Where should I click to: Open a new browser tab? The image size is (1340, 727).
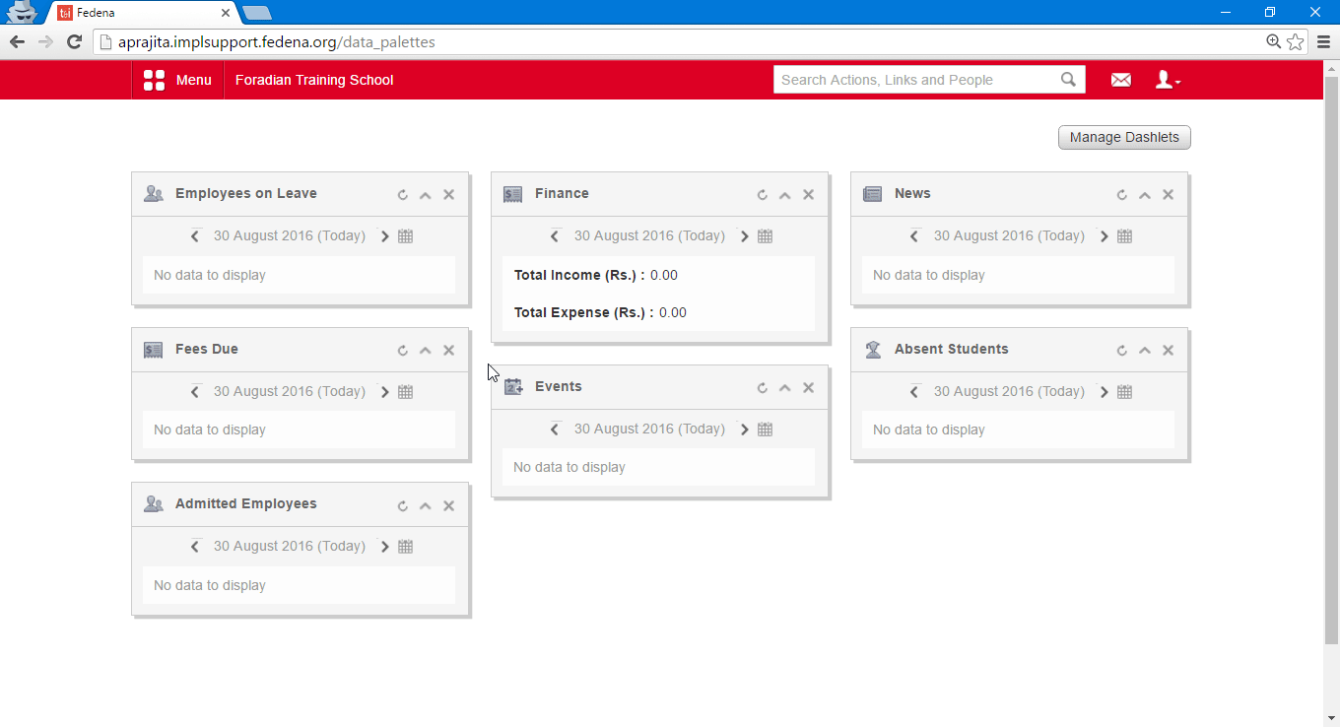pyautogui.click(x=257, y=13)
